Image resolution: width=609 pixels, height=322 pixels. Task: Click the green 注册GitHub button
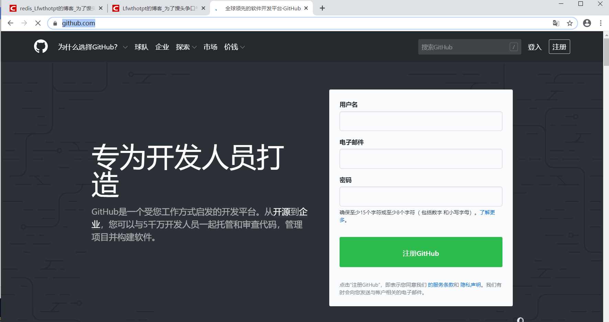pyautogui.click(x=421, y=252)
